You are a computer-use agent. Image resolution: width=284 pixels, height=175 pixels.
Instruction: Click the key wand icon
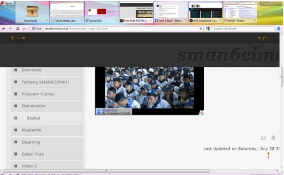click(25, 29)
